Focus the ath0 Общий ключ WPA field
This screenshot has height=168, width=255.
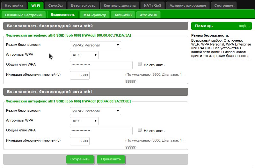pyautogui.click(x=101, y=65)
